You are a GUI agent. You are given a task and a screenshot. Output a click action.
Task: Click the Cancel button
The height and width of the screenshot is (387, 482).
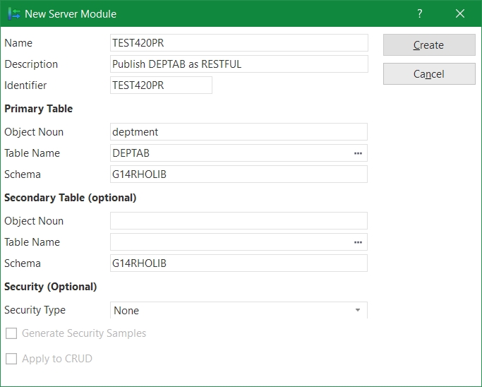point(429,74)
